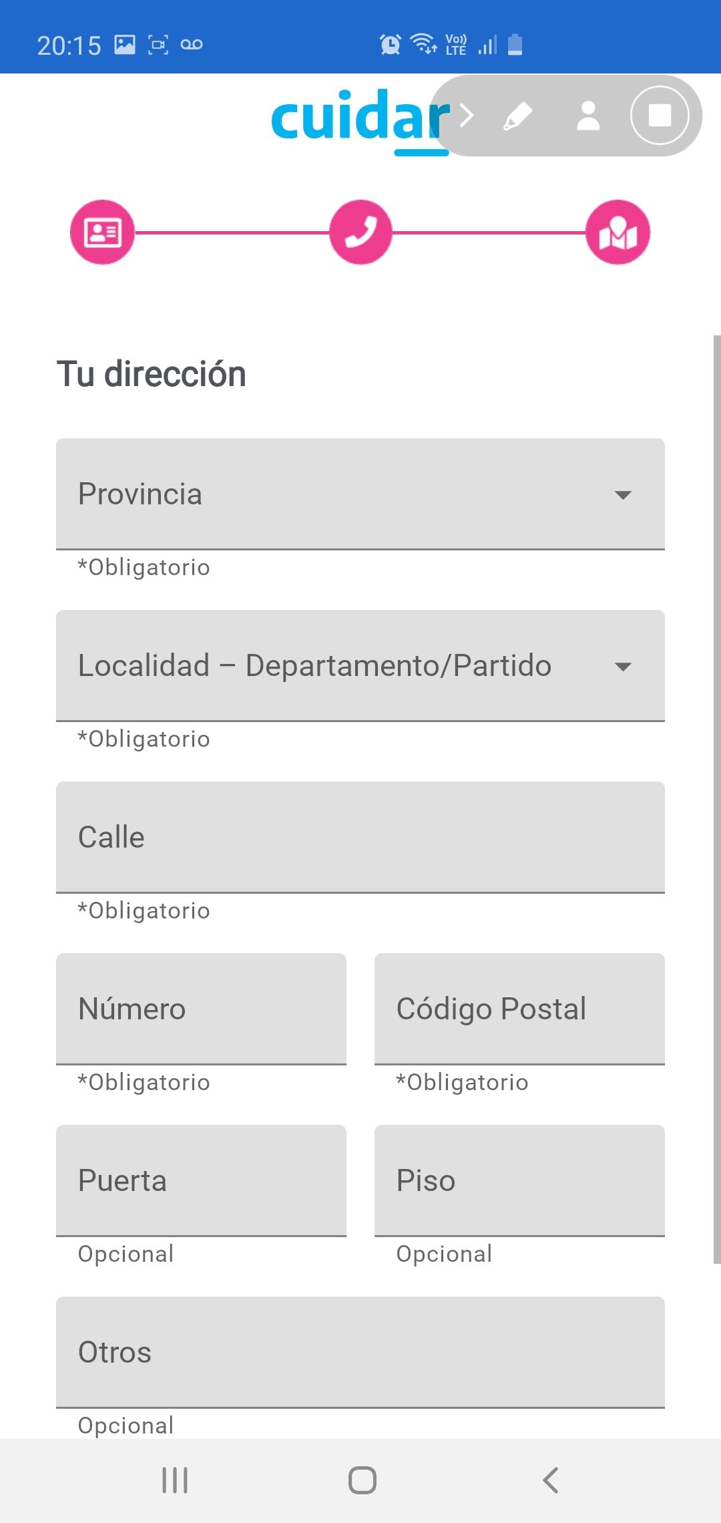Focus the Piso optional field
Screen dimensions: 721x1523
coord(519,1180)
